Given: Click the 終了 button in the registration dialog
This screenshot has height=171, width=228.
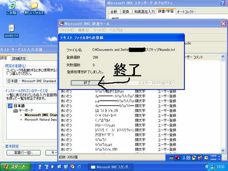Looking at the screenshot, I should [87, 83].
